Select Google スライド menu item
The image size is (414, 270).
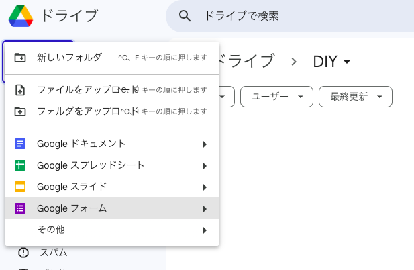[112, 187]
